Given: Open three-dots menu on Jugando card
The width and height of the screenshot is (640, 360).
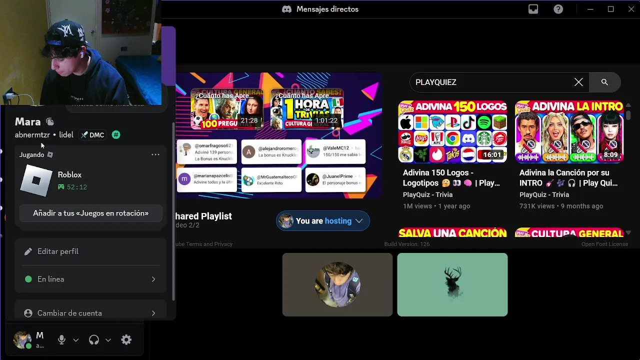Looking at the screenshot, I should [155, 154].
